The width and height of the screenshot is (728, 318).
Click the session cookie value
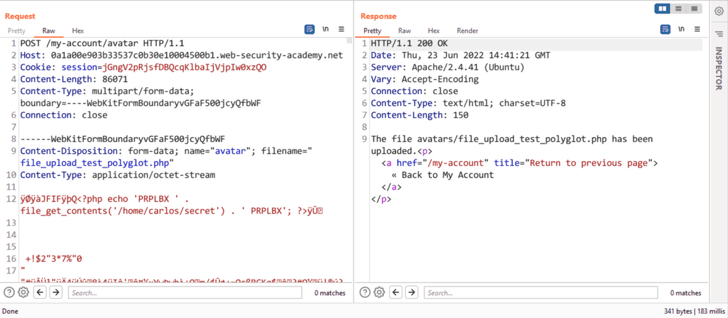[x=184, y=67]
